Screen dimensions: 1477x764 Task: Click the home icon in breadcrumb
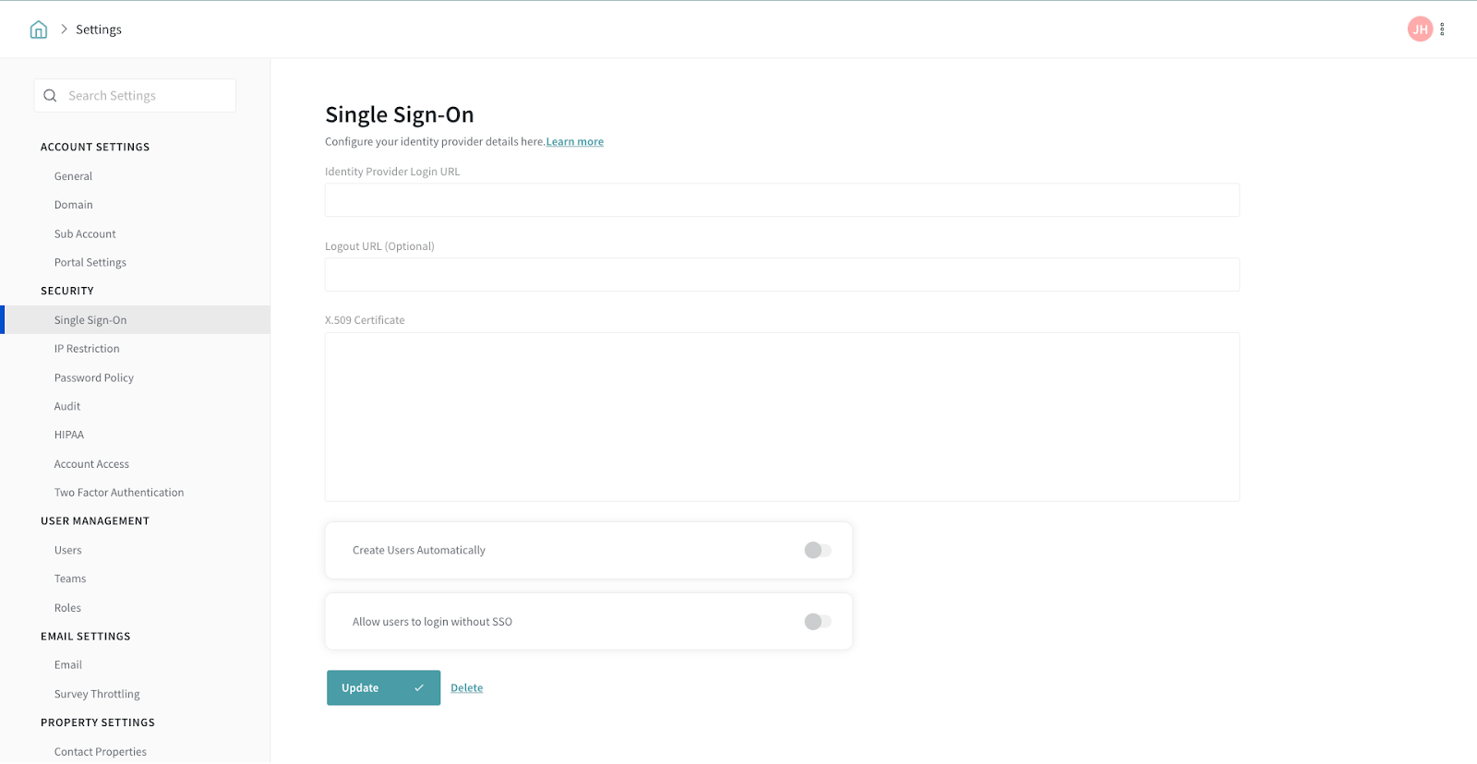tap(39, 30)
